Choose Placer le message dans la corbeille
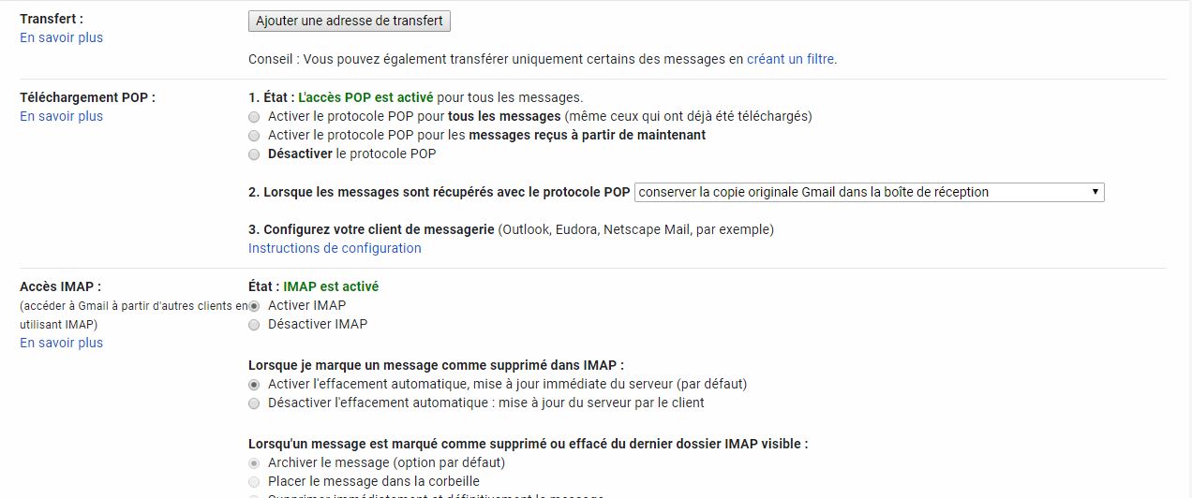 click(254, 482)
